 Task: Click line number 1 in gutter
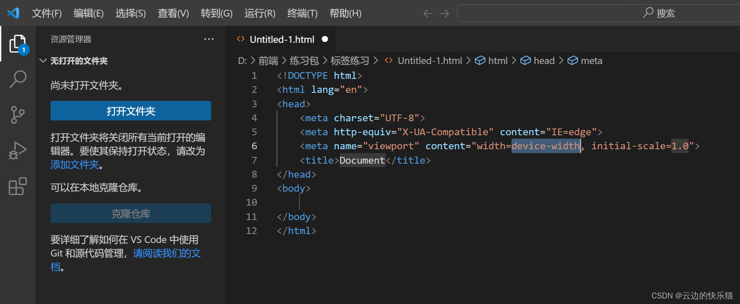[254, 75]
